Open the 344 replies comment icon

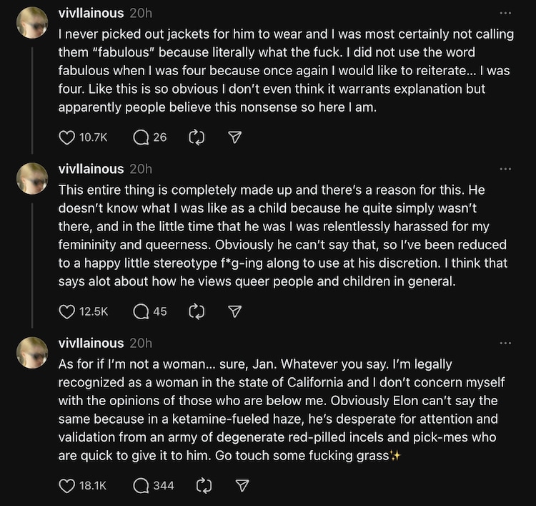click(142, 486)
